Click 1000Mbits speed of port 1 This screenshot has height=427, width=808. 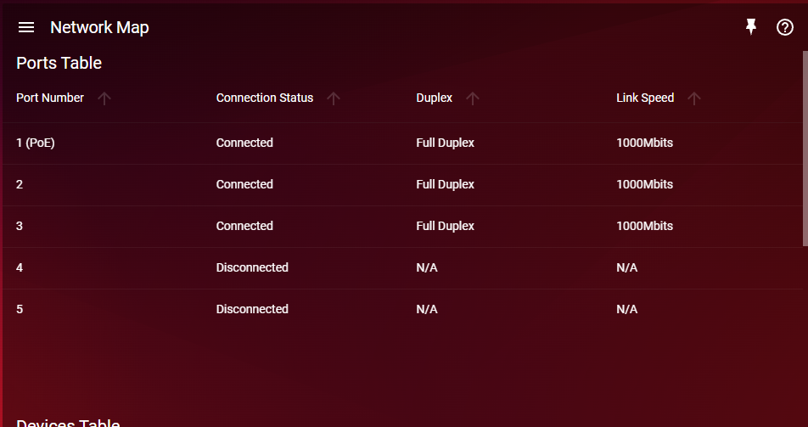click(x=645, y=143)
